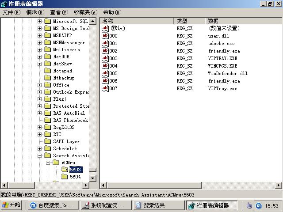This screenshot has width=283, height=212.
Task: Select the RTC key
Action: (x=57, y=134)
